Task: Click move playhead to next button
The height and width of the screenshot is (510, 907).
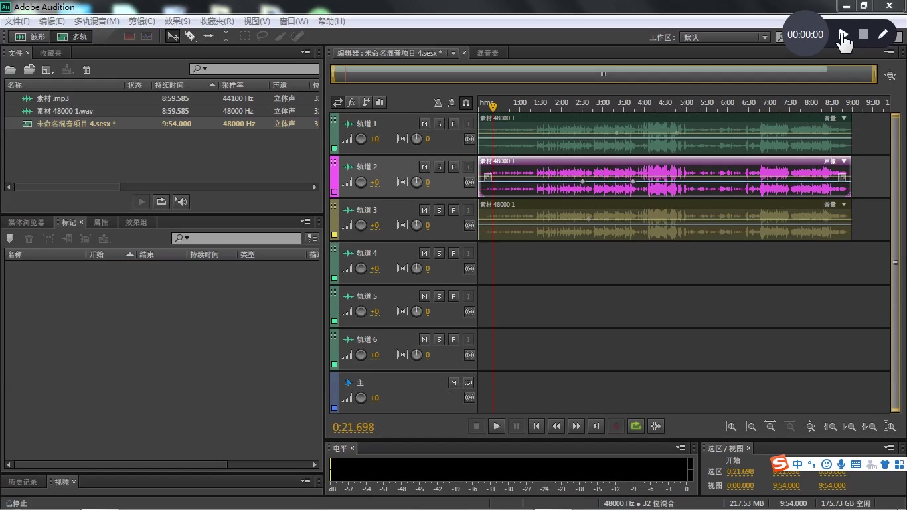Action: (x=596, y=426)
